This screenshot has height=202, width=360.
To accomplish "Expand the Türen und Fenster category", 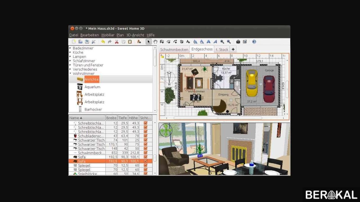I will [70, 65].
